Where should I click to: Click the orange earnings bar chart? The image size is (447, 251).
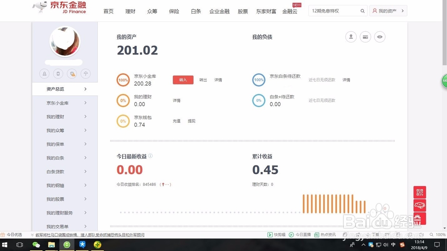[x=334, y=204]
